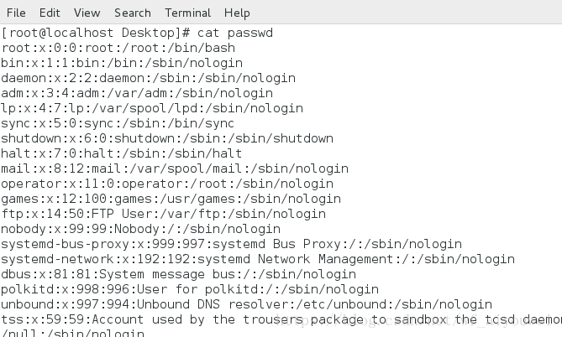Click the Unbound DNS resolver line

(x=247, y=304)
